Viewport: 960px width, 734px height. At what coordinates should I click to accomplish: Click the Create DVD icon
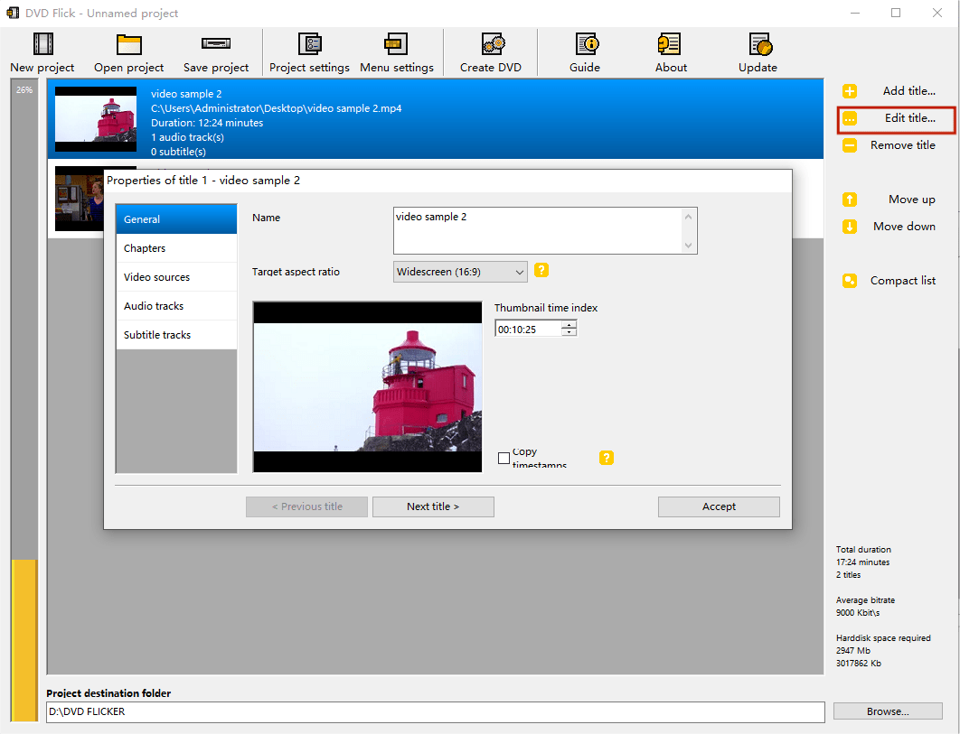point(490,44)
